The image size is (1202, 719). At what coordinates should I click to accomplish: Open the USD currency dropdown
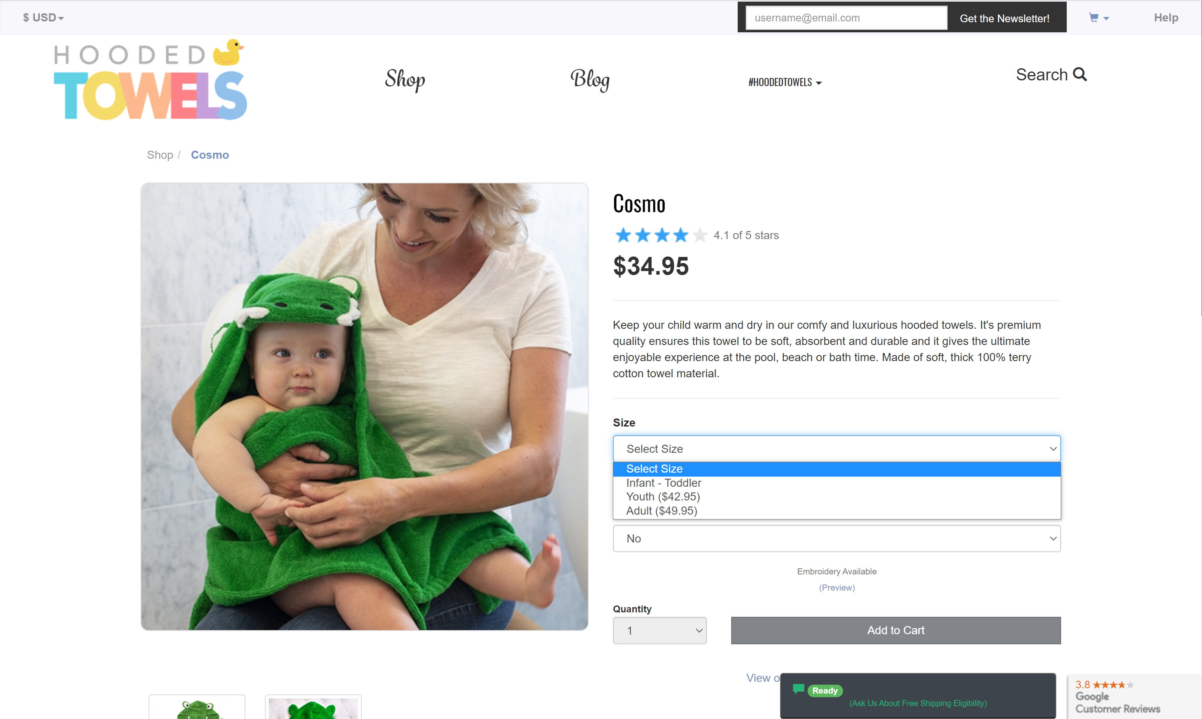(x=43, y=18)
